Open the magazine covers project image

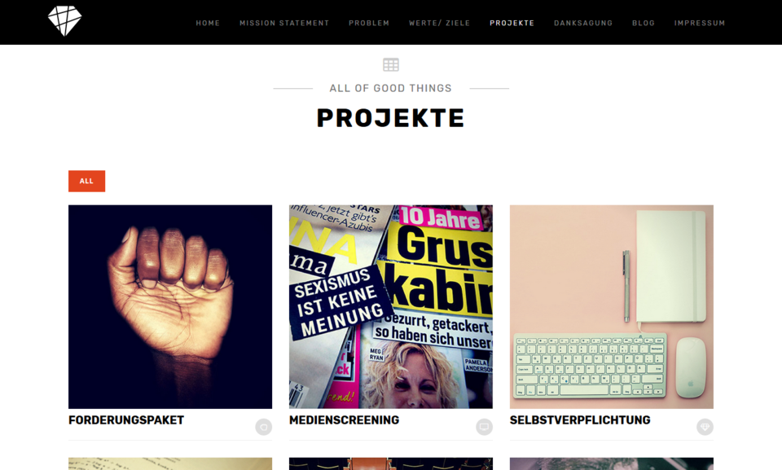pos(391,307)
